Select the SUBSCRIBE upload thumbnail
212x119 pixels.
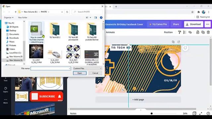(x=46, y=96)
